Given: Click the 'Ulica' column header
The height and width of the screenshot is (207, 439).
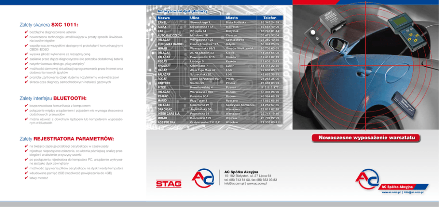Looking at the screenshot, I should pyautogui.click(x=195, y=17).
